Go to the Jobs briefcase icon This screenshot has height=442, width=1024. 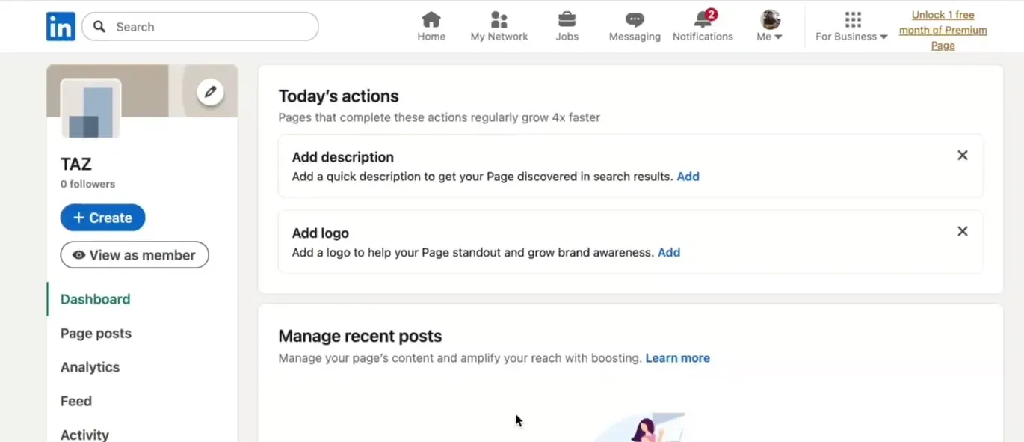point(567,20)
